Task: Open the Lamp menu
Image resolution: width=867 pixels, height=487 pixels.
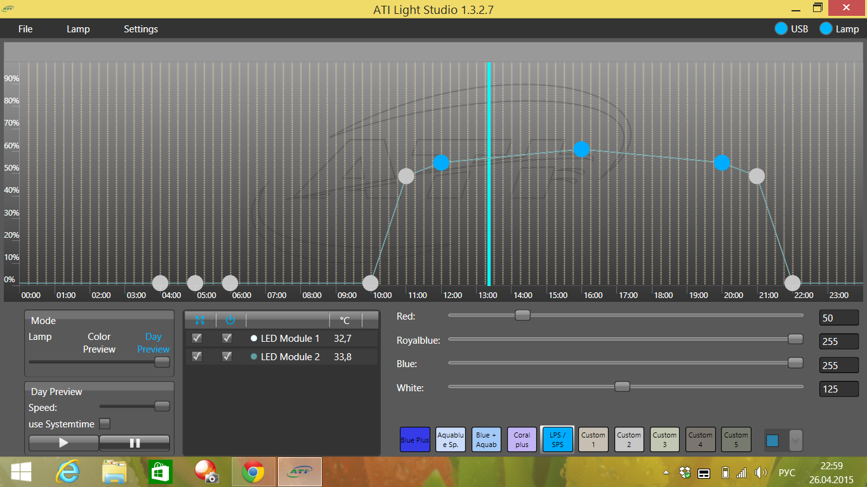Action: (x=78, y=29)
